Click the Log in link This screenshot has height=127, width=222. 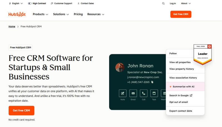click(x=173, y=3)
